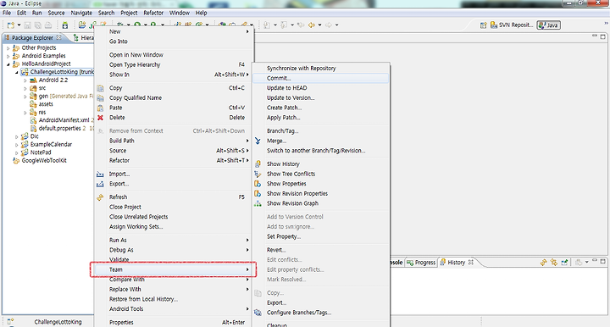Click the New toolbar icon
The height and width of the screenshot is (327, 610).
tap(10, 25)
